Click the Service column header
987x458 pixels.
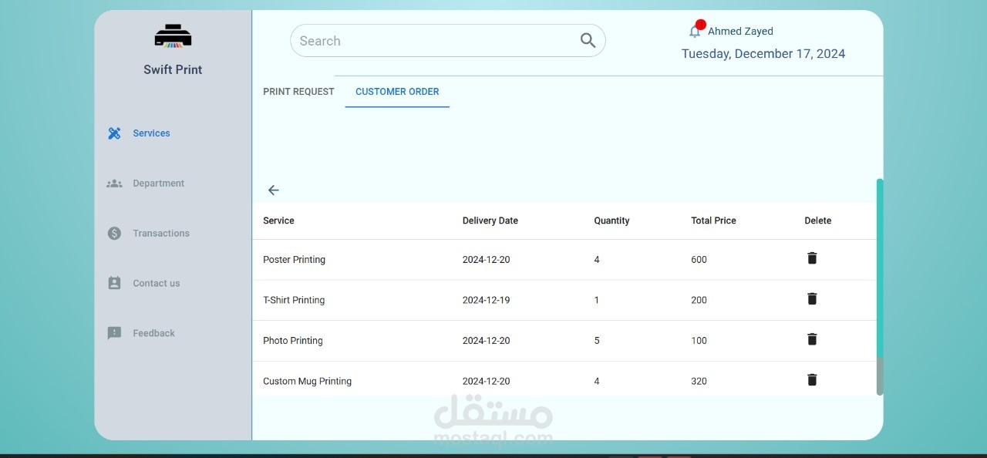278,221
